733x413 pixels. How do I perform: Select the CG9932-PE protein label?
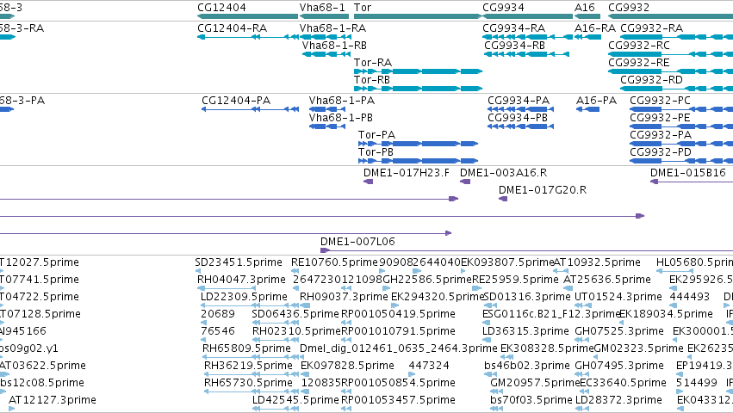[660, 118]
